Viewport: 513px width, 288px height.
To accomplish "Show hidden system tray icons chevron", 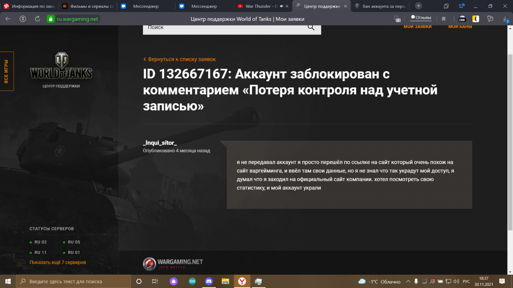I will [x=407, y=282].
